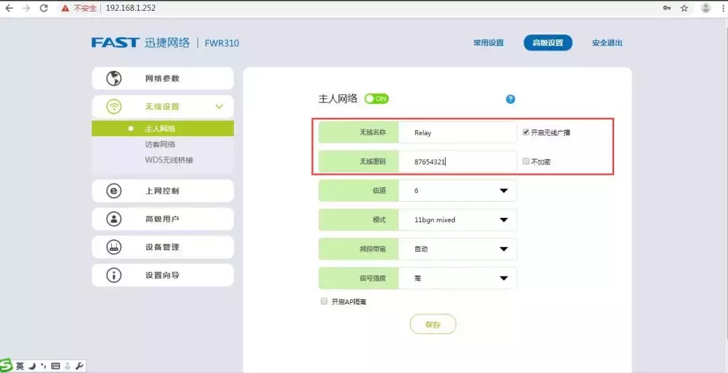
Task: Enable the 不加密 checkbox
Action: point(526,162)
